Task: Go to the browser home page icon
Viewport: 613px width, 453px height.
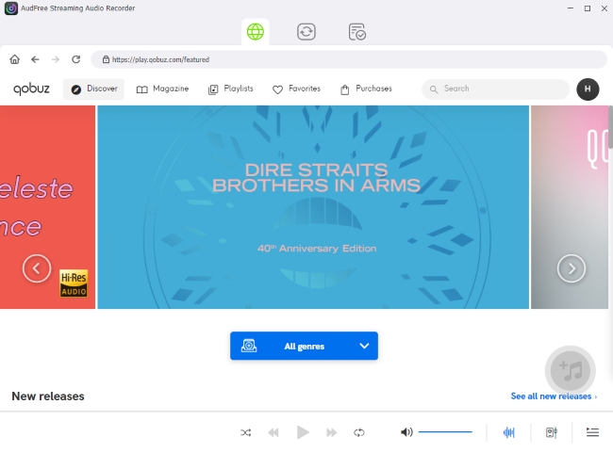Action: [x=14, y=59]
